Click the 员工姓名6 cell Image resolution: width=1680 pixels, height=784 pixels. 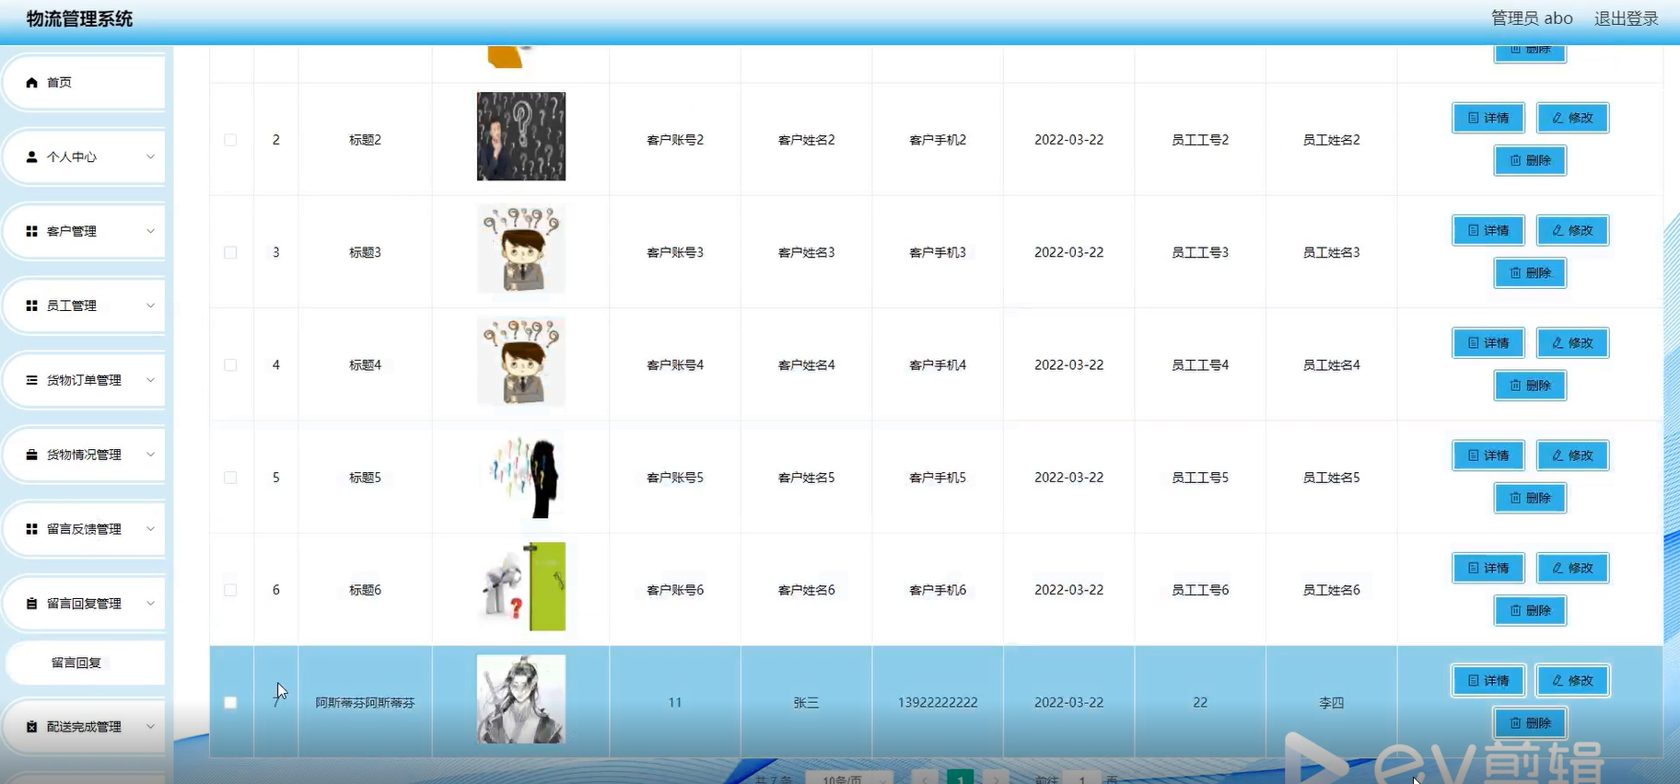click(x=1331, y=590)
